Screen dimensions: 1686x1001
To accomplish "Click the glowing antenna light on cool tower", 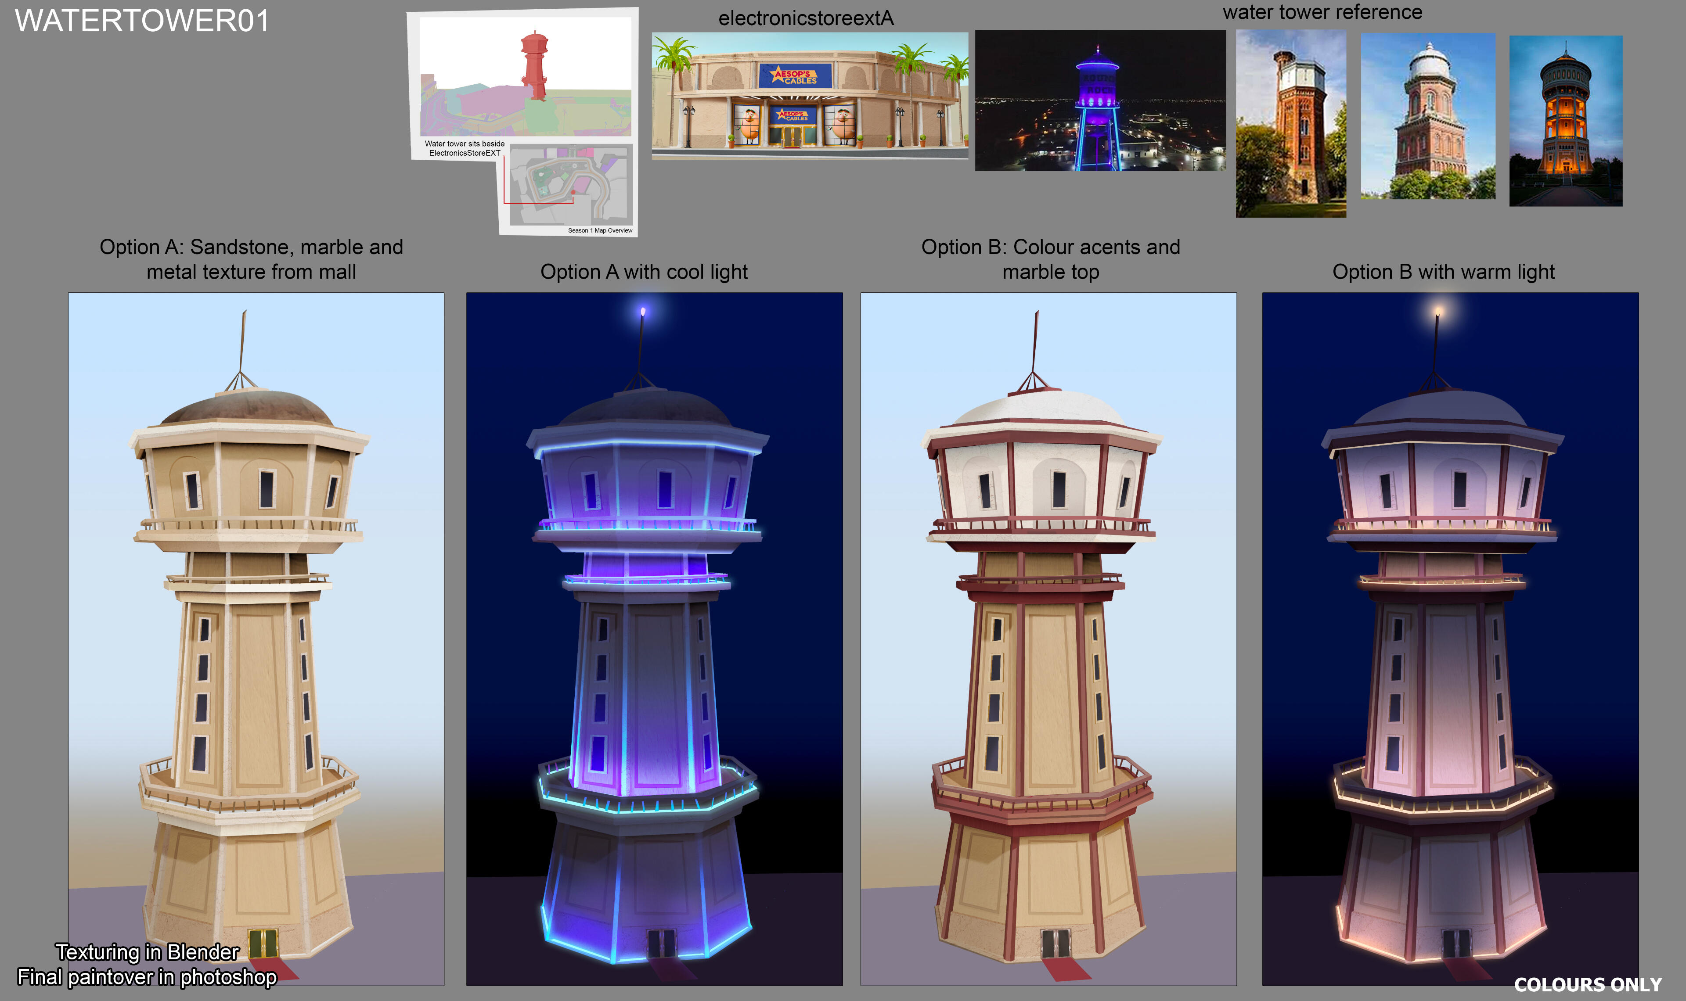I will click(643, 312).
